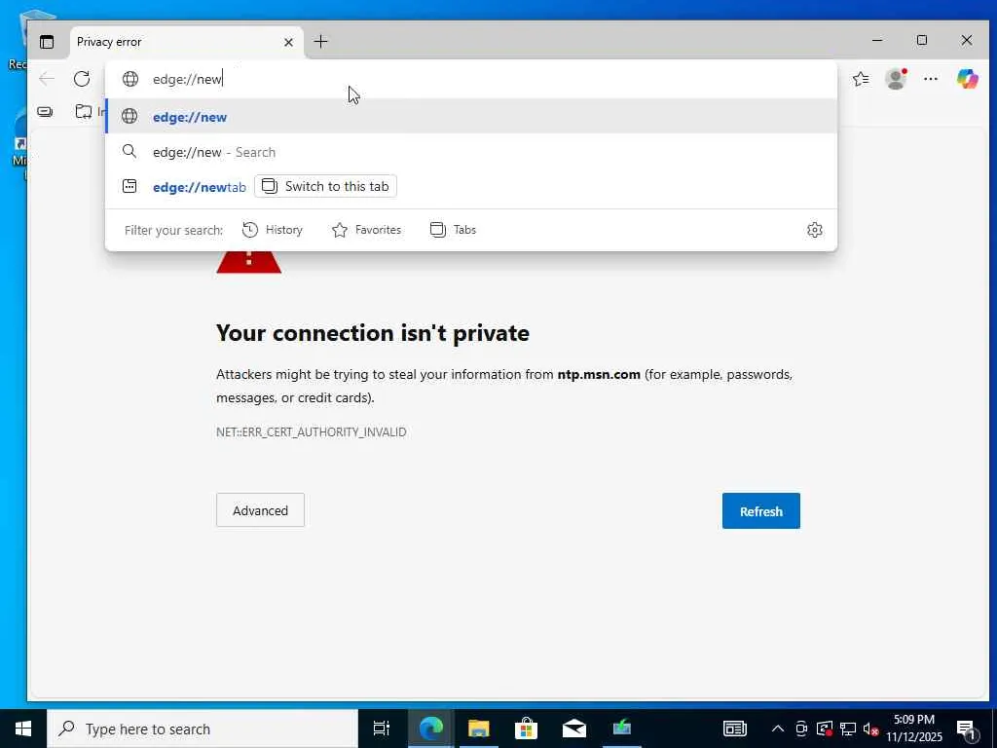Select the edge://new suggestion

470,117
